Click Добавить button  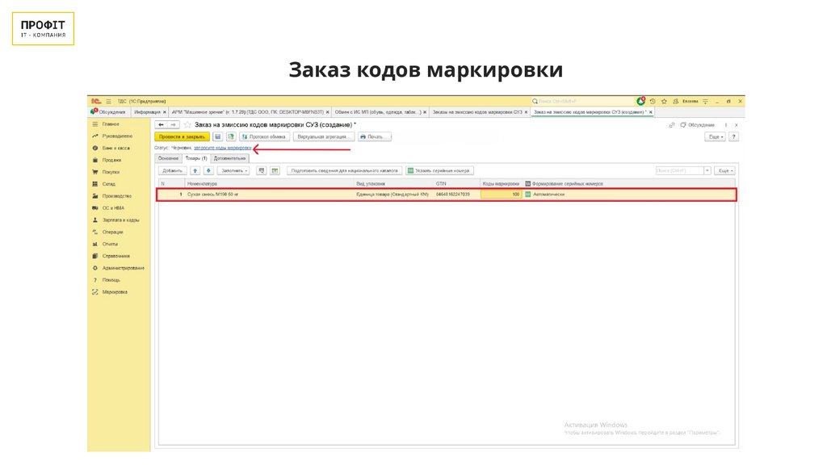point(172,171)
